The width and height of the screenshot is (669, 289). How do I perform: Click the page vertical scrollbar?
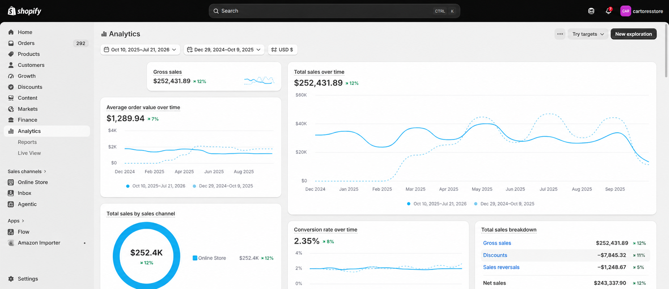[x=666, y=51]
